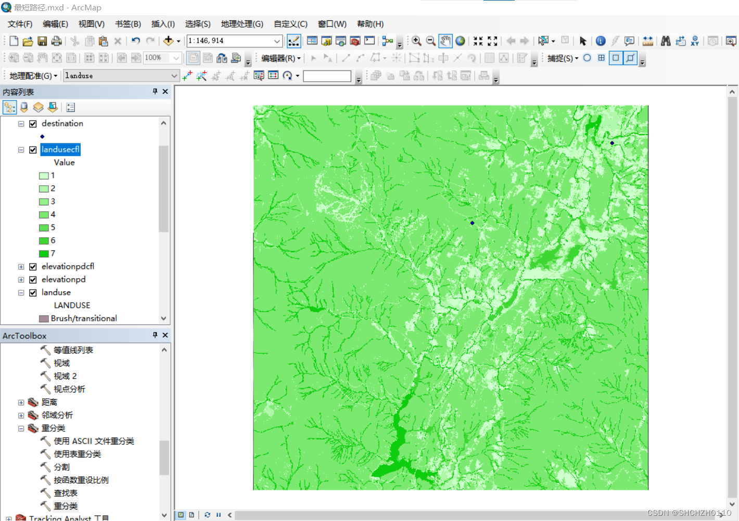Open the 文件(F) menu
The width and height of the screenshot is (739, 521).
coord(20,24)
